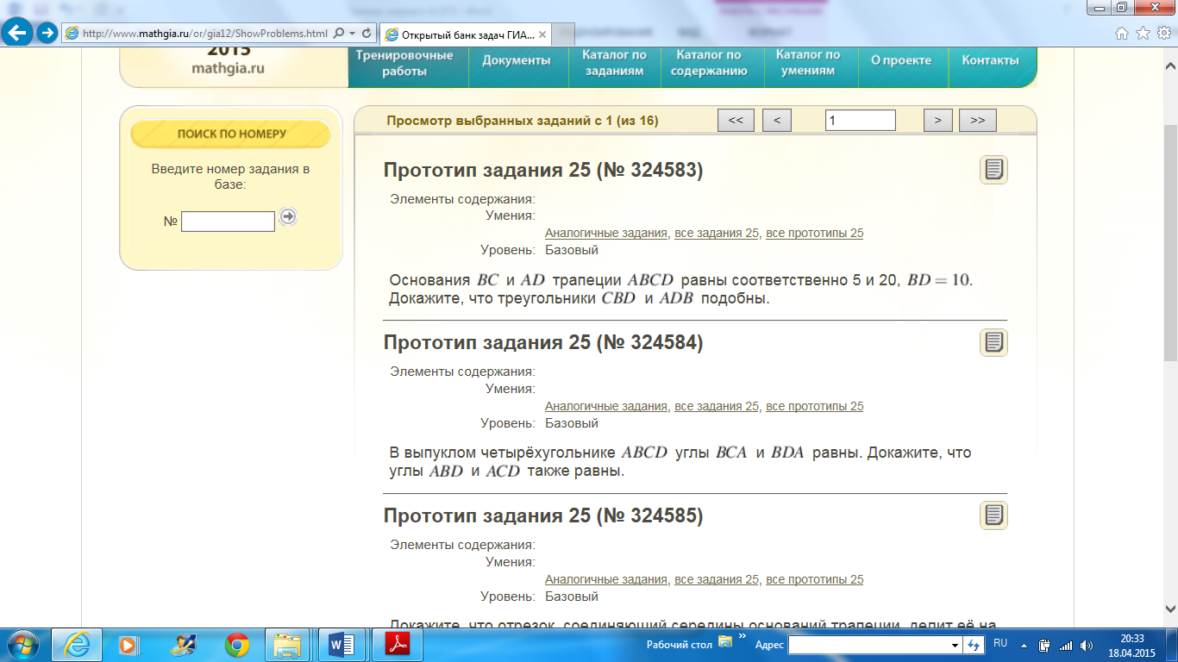This screenshot has height=662, width=1178.
Task: Click the page vertical scrollbar thumb
Action: point(1170,241)
